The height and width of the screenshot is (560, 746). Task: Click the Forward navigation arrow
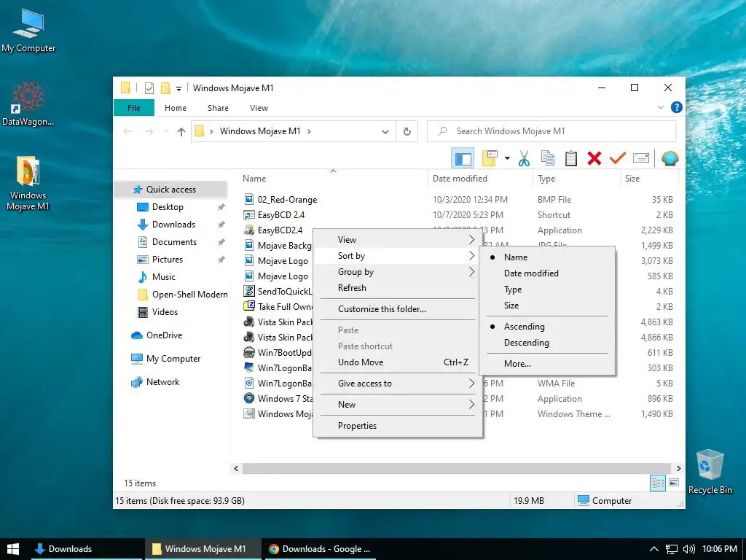coord(149,131)
